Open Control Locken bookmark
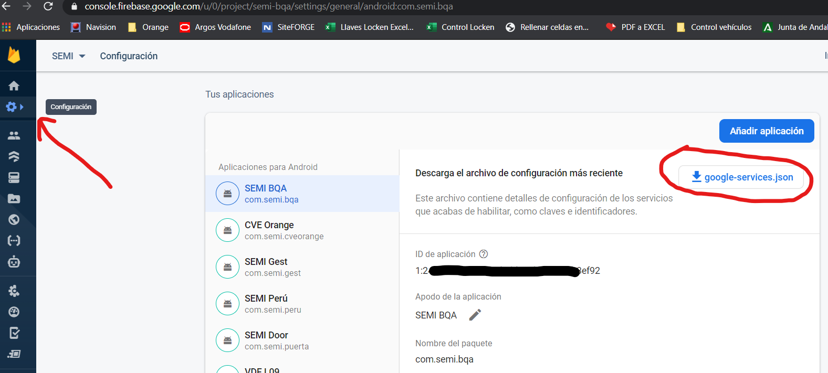 460,27
